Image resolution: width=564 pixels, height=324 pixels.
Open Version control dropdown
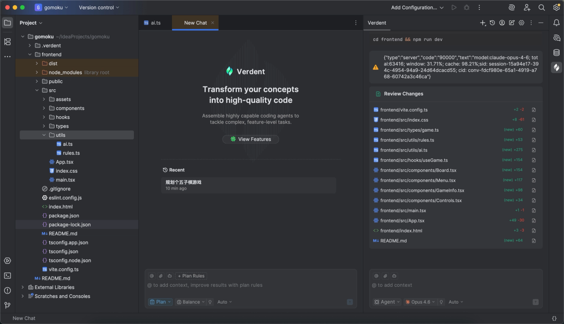[x=99, y=8]
